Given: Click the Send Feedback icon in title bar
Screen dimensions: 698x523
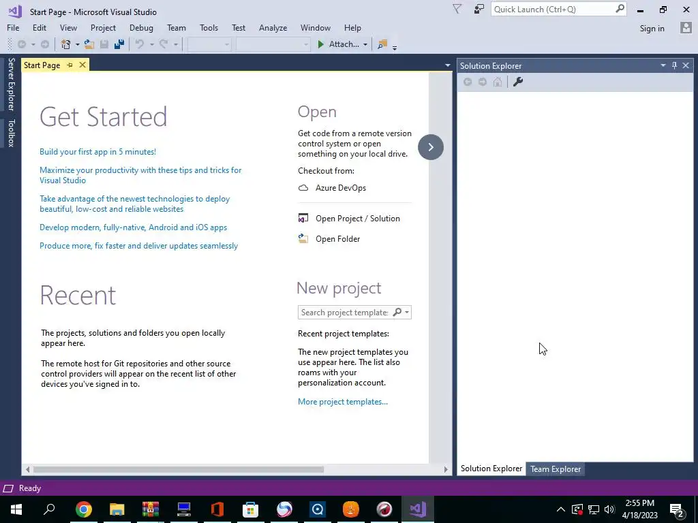Looking at the screenshot, I should pos(479,9).
